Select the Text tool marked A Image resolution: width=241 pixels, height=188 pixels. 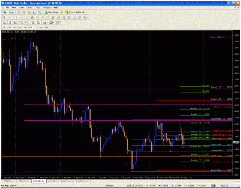[x=43, y=17]
